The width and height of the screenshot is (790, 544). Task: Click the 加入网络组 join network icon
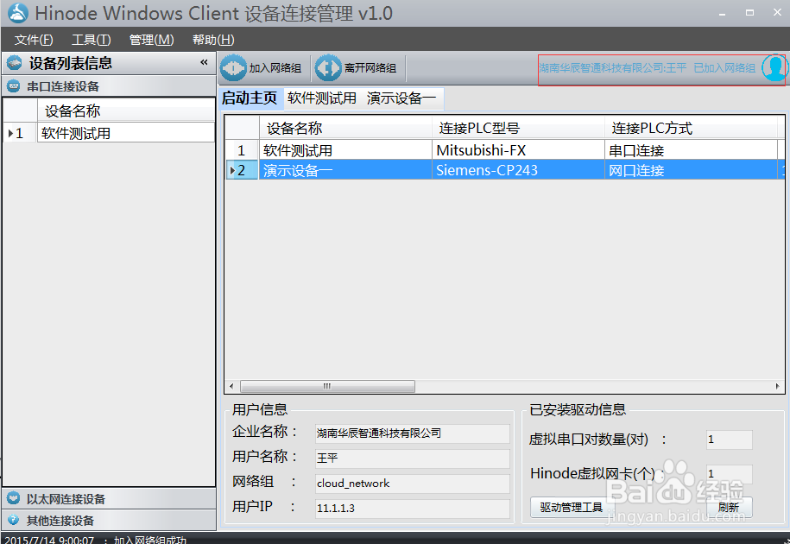tap(233, 67)
